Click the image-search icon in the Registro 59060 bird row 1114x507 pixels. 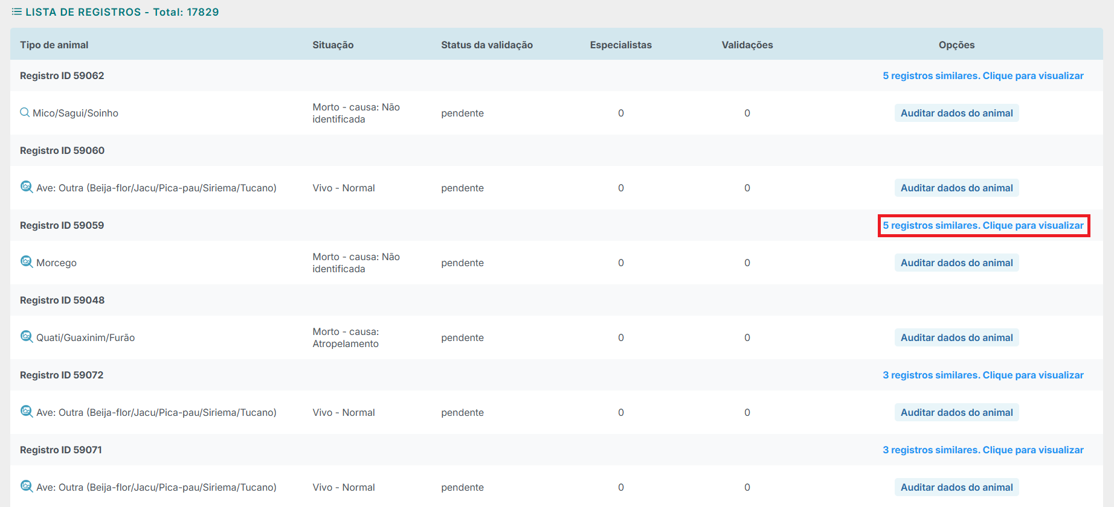pos(27,187)
